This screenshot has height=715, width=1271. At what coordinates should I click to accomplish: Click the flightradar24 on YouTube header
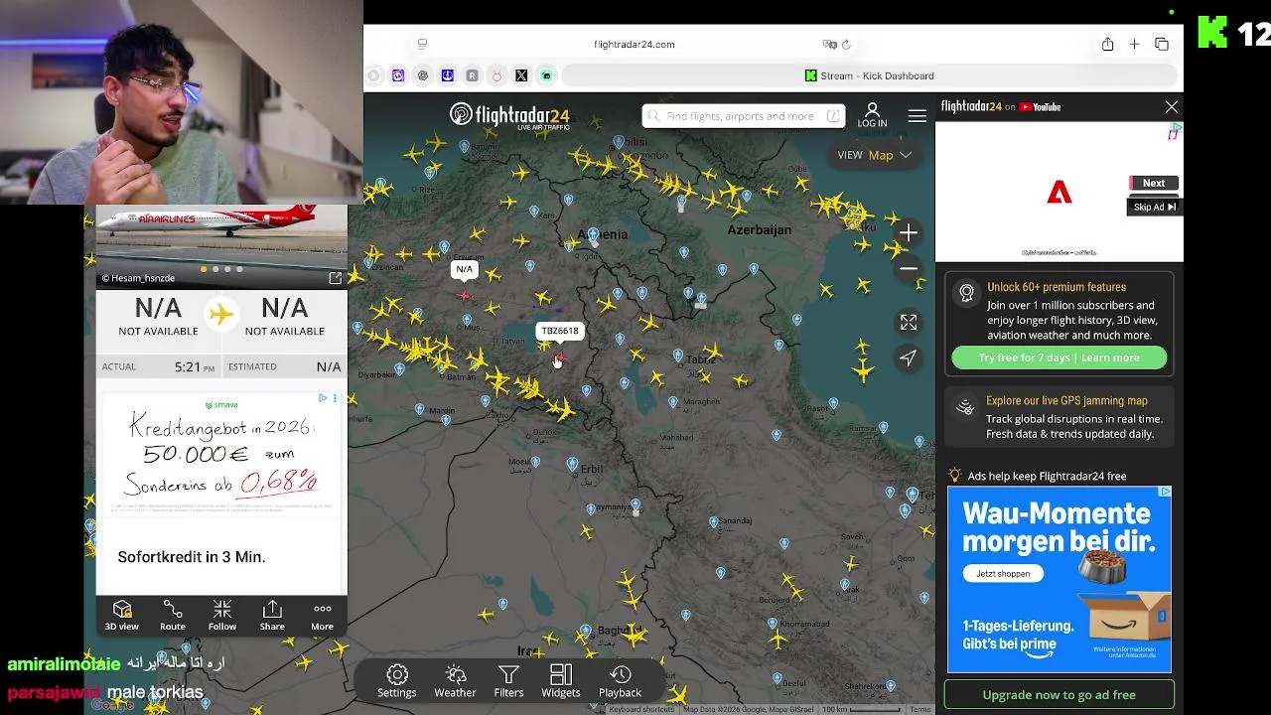[1001, 107]
